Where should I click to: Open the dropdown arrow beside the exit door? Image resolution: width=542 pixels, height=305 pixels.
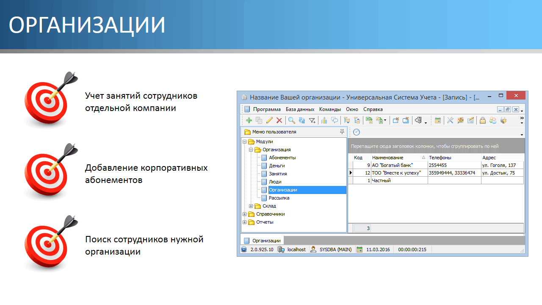pos(426,122)
